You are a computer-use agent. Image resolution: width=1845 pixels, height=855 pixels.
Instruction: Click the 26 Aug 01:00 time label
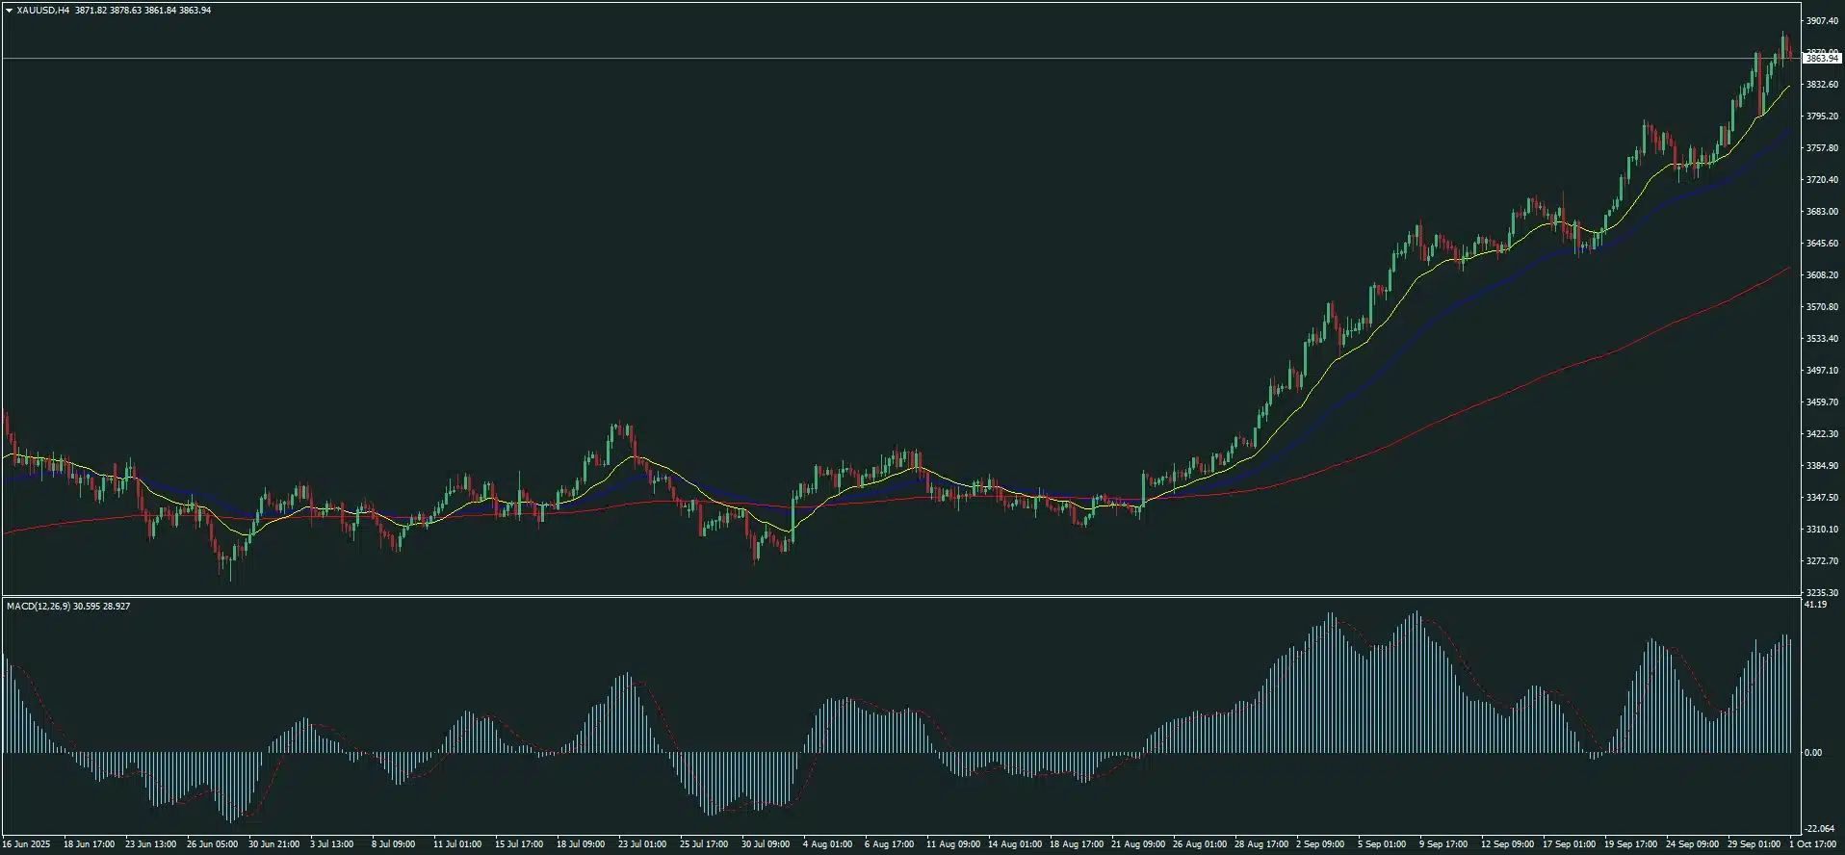click(x=1198, y=844)
